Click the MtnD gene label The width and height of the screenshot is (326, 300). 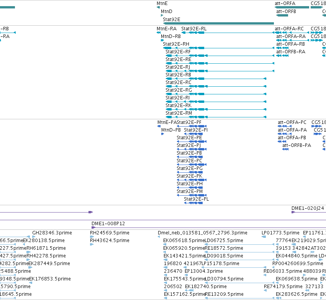tap(166, 12)
